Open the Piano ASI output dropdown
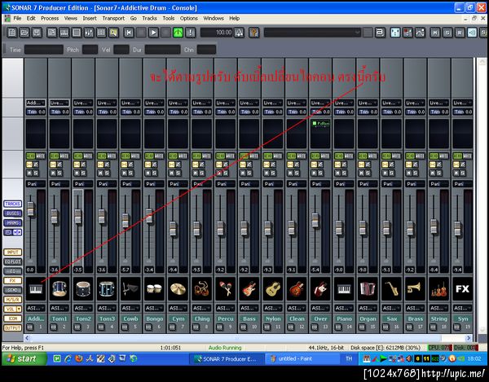The width and height of the screenshot is (489, 382). [344, 308]
